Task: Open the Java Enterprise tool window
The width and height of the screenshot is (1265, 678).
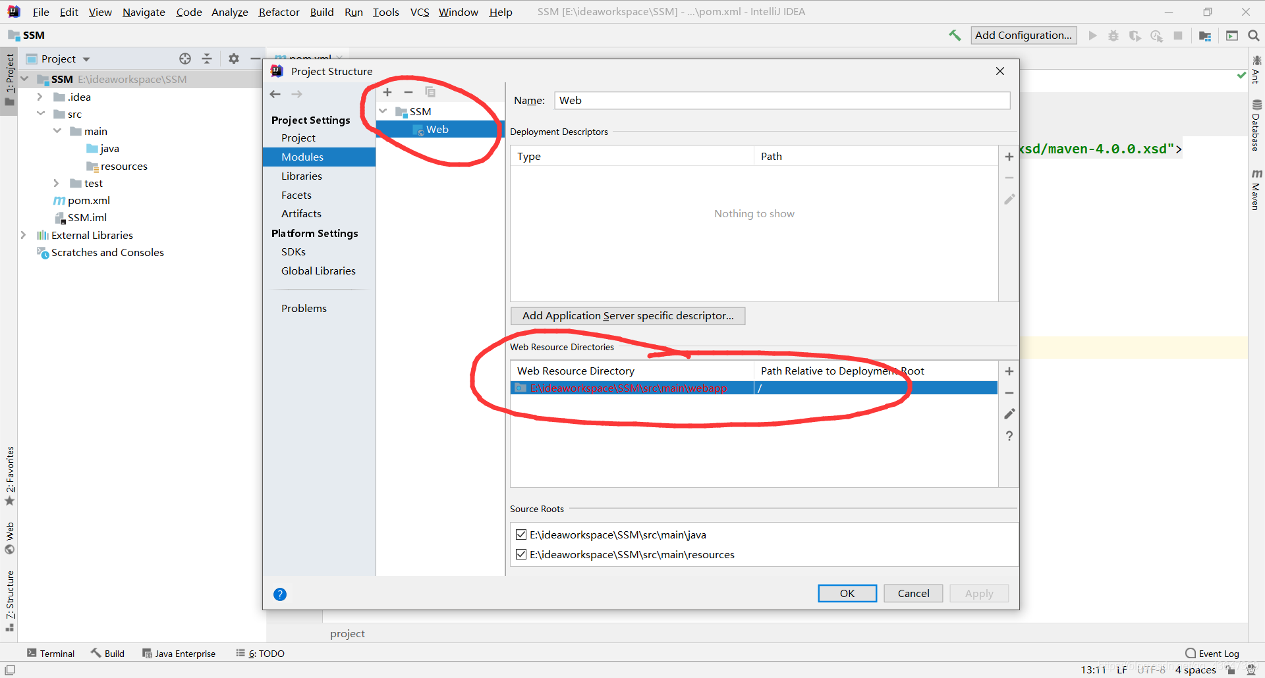Action: [x=179, y=654]
